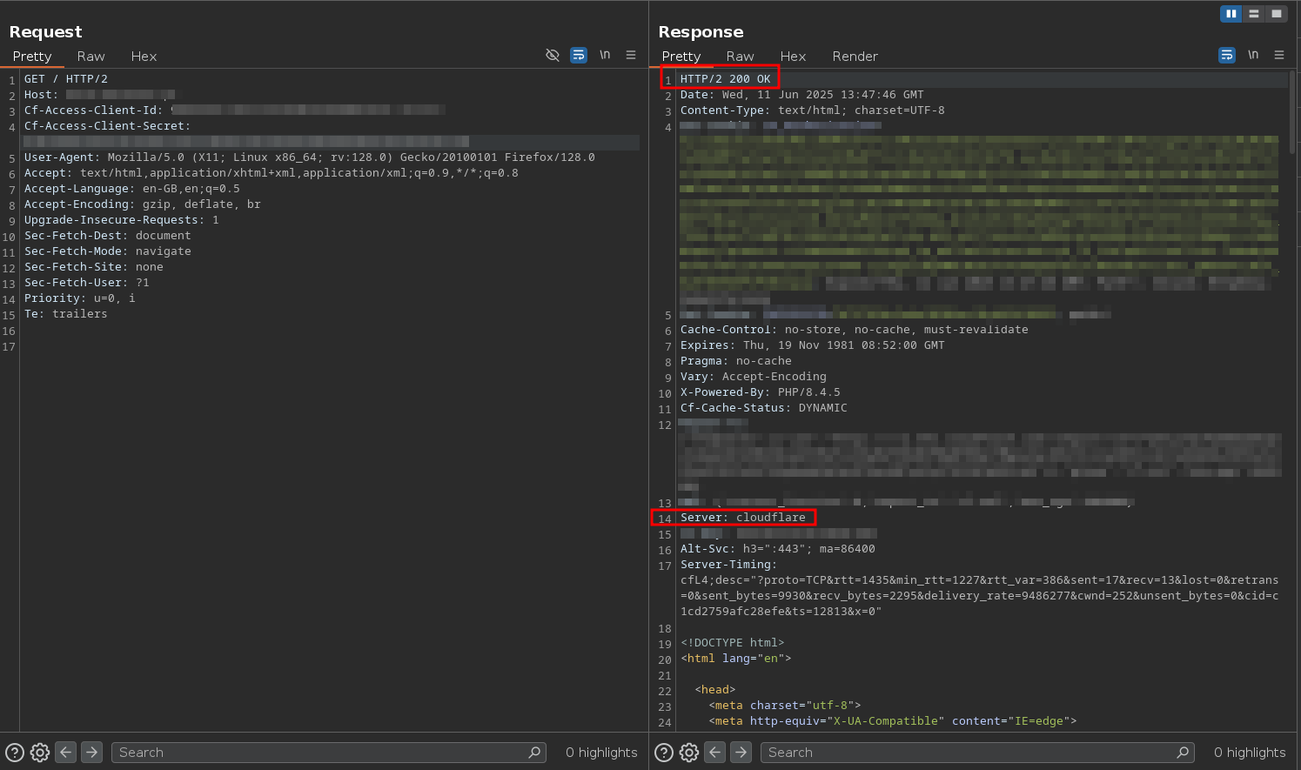Click the X-Powered-By: PHP/8.4.5 header
The height and width of the screenshot is (770, 1301).
pyautogui.click(x=761, y=392)
